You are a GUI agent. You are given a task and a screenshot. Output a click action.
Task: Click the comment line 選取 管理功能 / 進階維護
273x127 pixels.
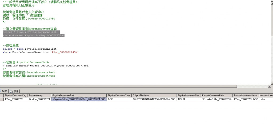point(23,15)
